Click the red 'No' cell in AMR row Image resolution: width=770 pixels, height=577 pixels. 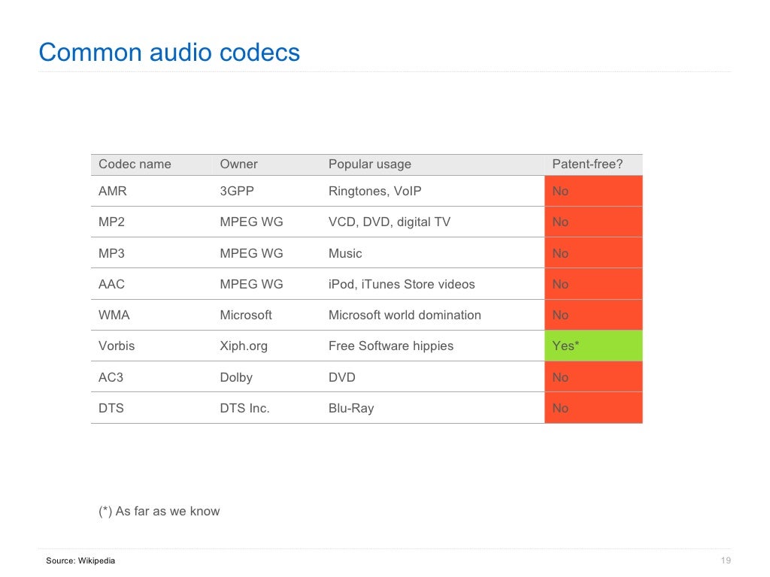[x=593, y=192]
